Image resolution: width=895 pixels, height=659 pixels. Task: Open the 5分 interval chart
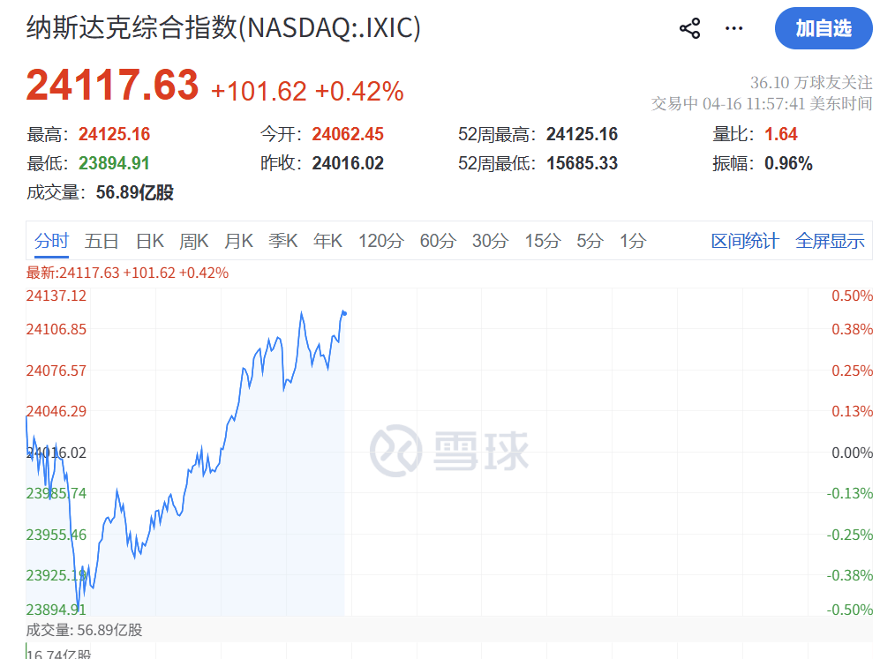click(x=589, y=240)
